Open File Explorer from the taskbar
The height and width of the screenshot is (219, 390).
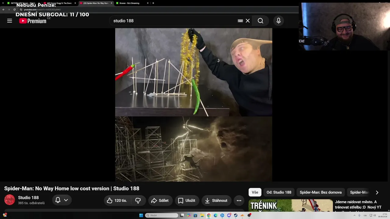point(202,215)
